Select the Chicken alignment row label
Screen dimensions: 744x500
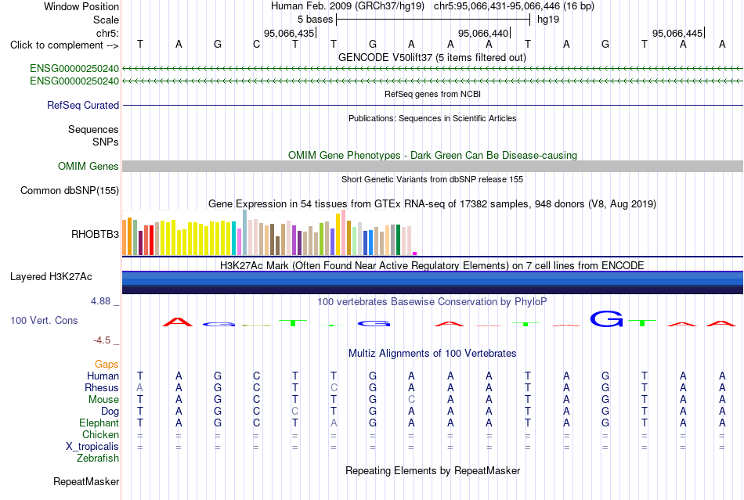click(100, 434)
